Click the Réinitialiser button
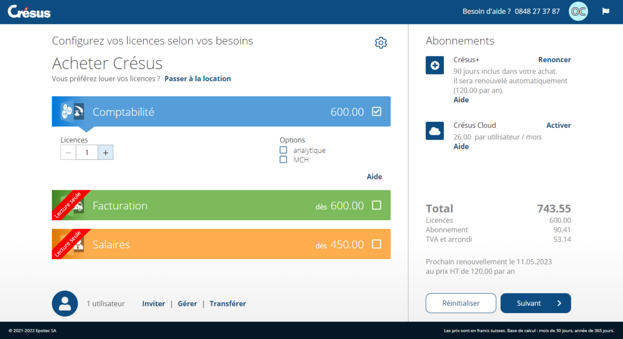 (461, 303)
